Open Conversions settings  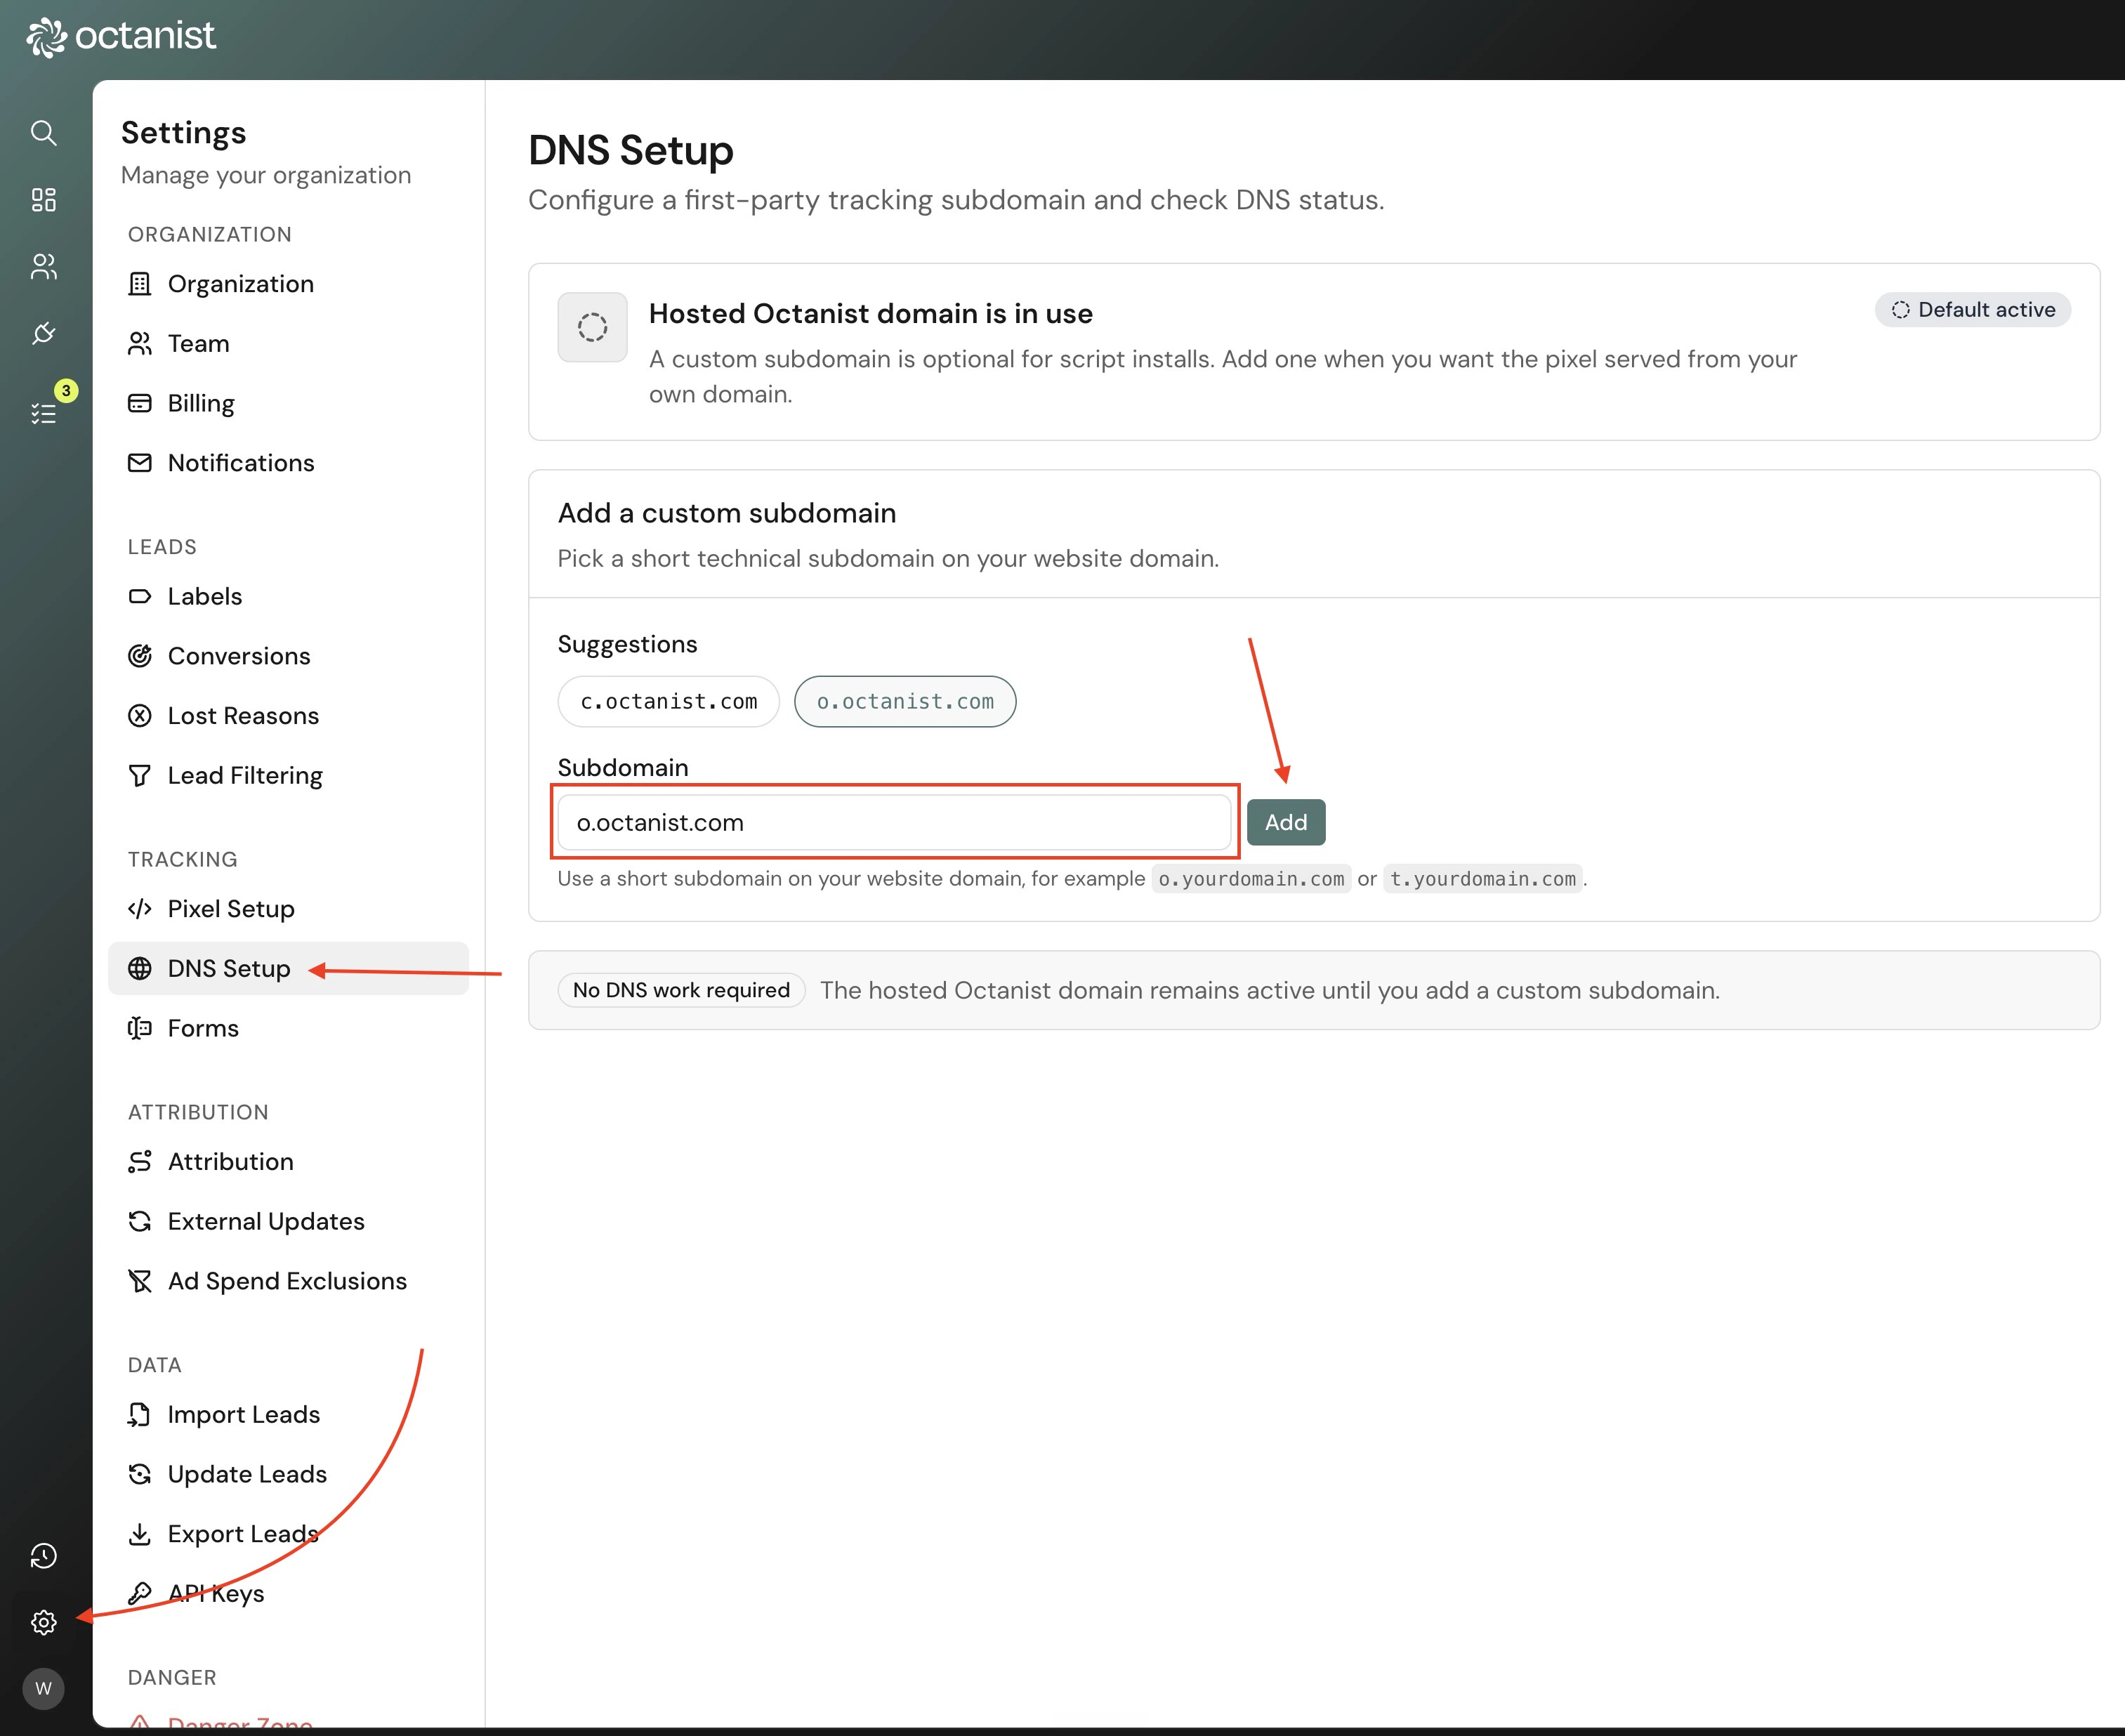click(288, 656)
